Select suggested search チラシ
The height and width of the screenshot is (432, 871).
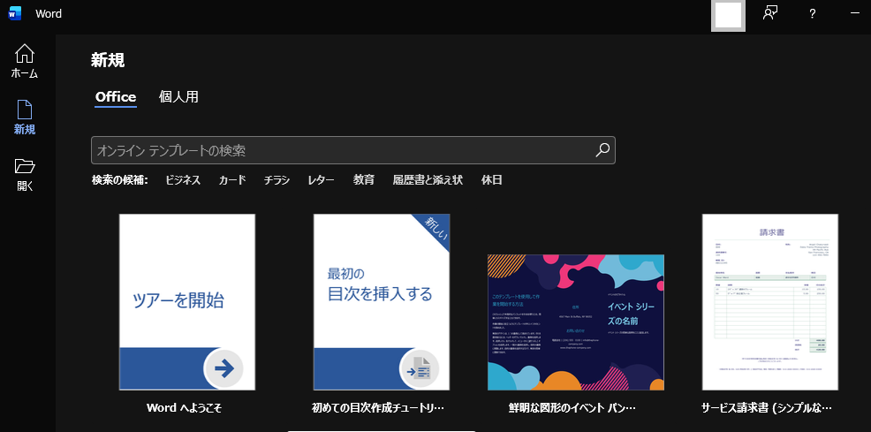click(276, 180)
